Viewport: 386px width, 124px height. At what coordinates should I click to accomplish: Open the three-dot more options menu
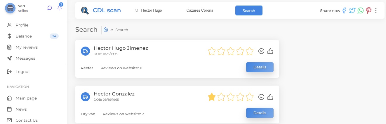coord(376,10)
